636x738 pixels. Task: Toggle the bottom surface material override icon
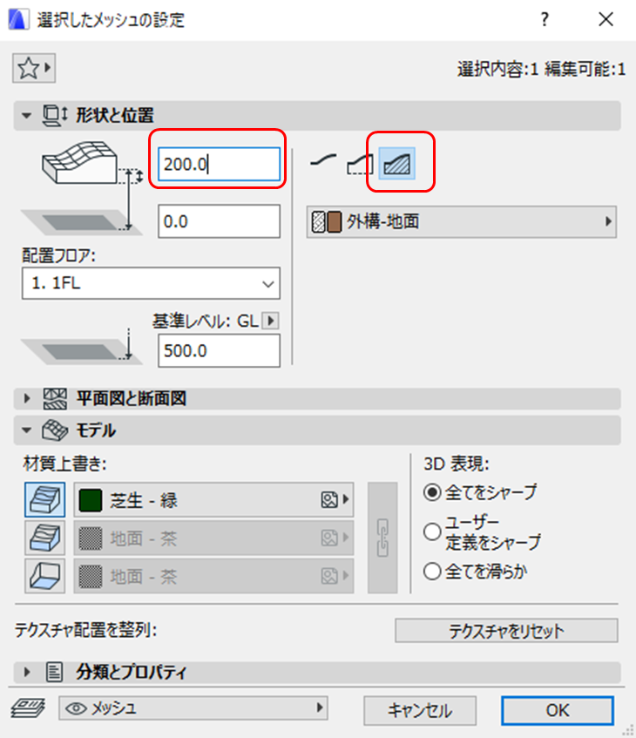point(40,576)
